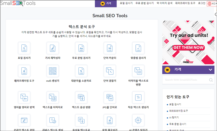Image resolution: width=217 pixels, height=131 pixels.
Task: Open the AI 콘텐츠 탐지기 chip icon
Action: [x=138, y=120]
